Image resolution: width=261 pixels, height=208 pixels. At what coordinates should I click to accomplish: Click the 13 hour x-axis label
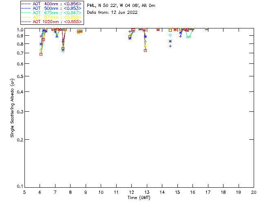point(147,192)
